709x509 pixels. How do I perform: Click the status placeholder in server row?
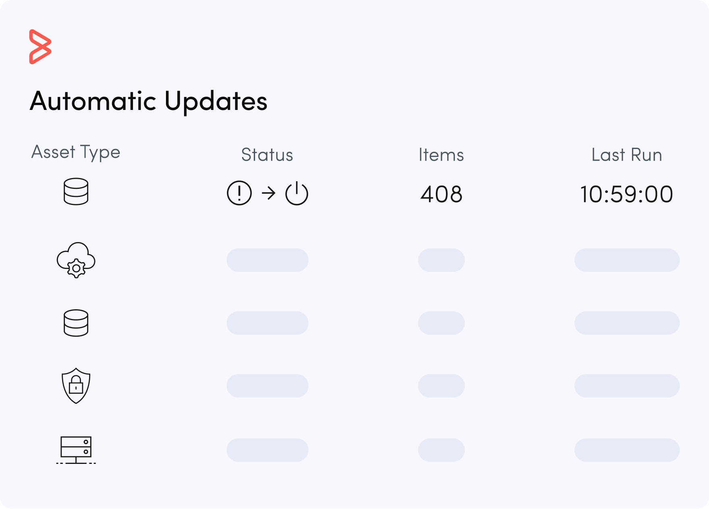(267, 450)
